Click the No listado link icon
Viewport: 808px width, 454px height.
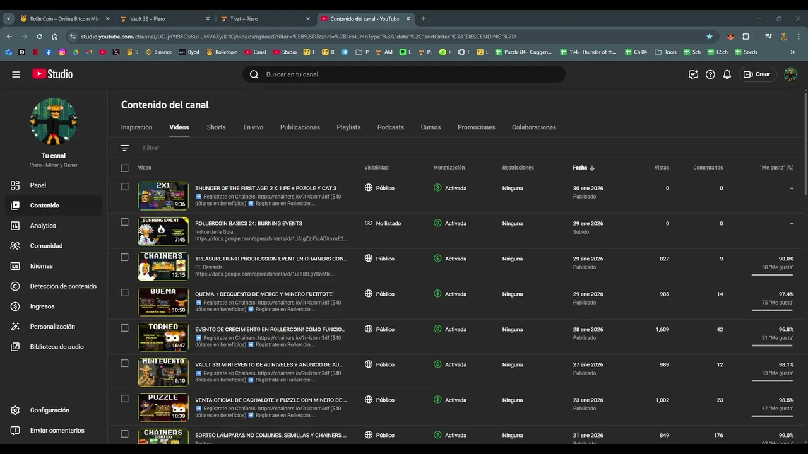369,223
